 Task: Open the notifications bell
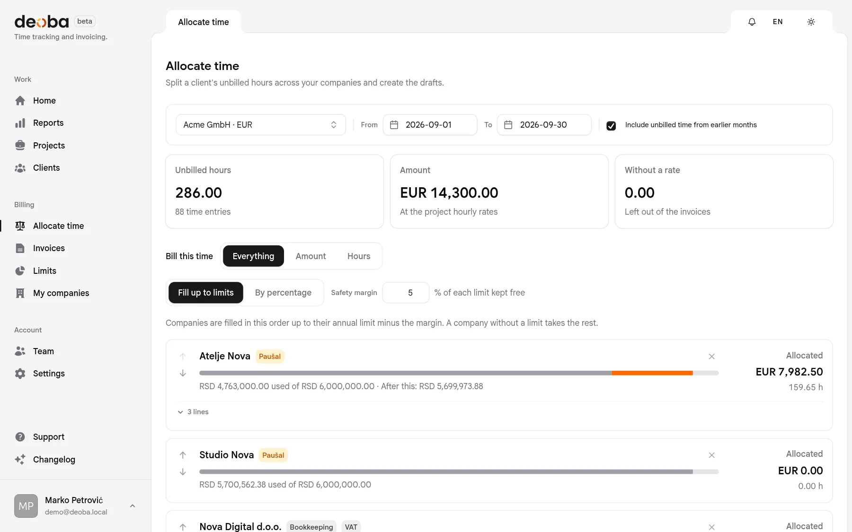(752, 22)
